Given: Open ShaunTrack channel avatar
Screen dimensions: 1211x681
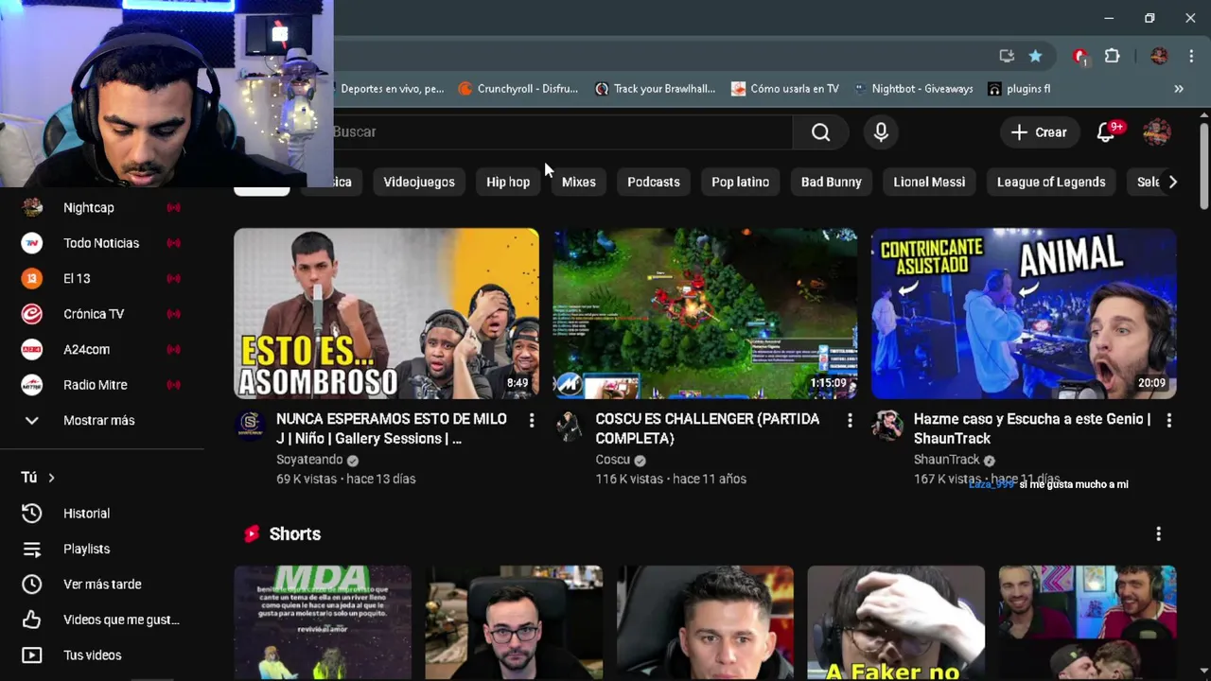Looking at the screenshot, I should tap(887, 426).
